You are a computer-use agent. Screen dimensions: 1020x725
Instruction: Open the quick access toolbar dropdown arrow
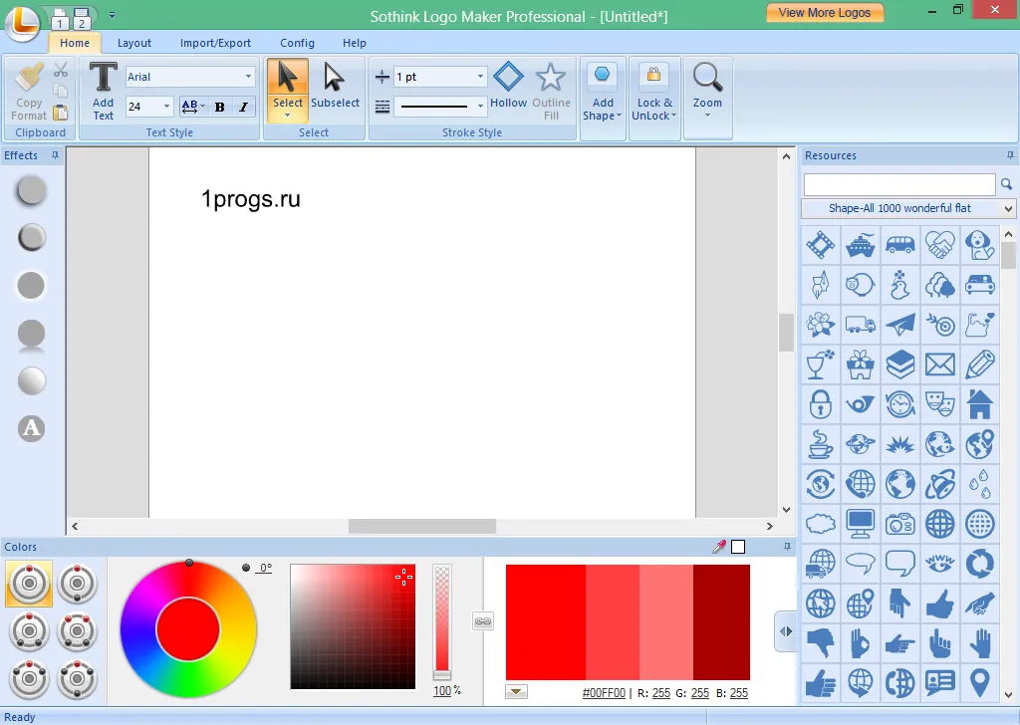[x=112, y=15]
